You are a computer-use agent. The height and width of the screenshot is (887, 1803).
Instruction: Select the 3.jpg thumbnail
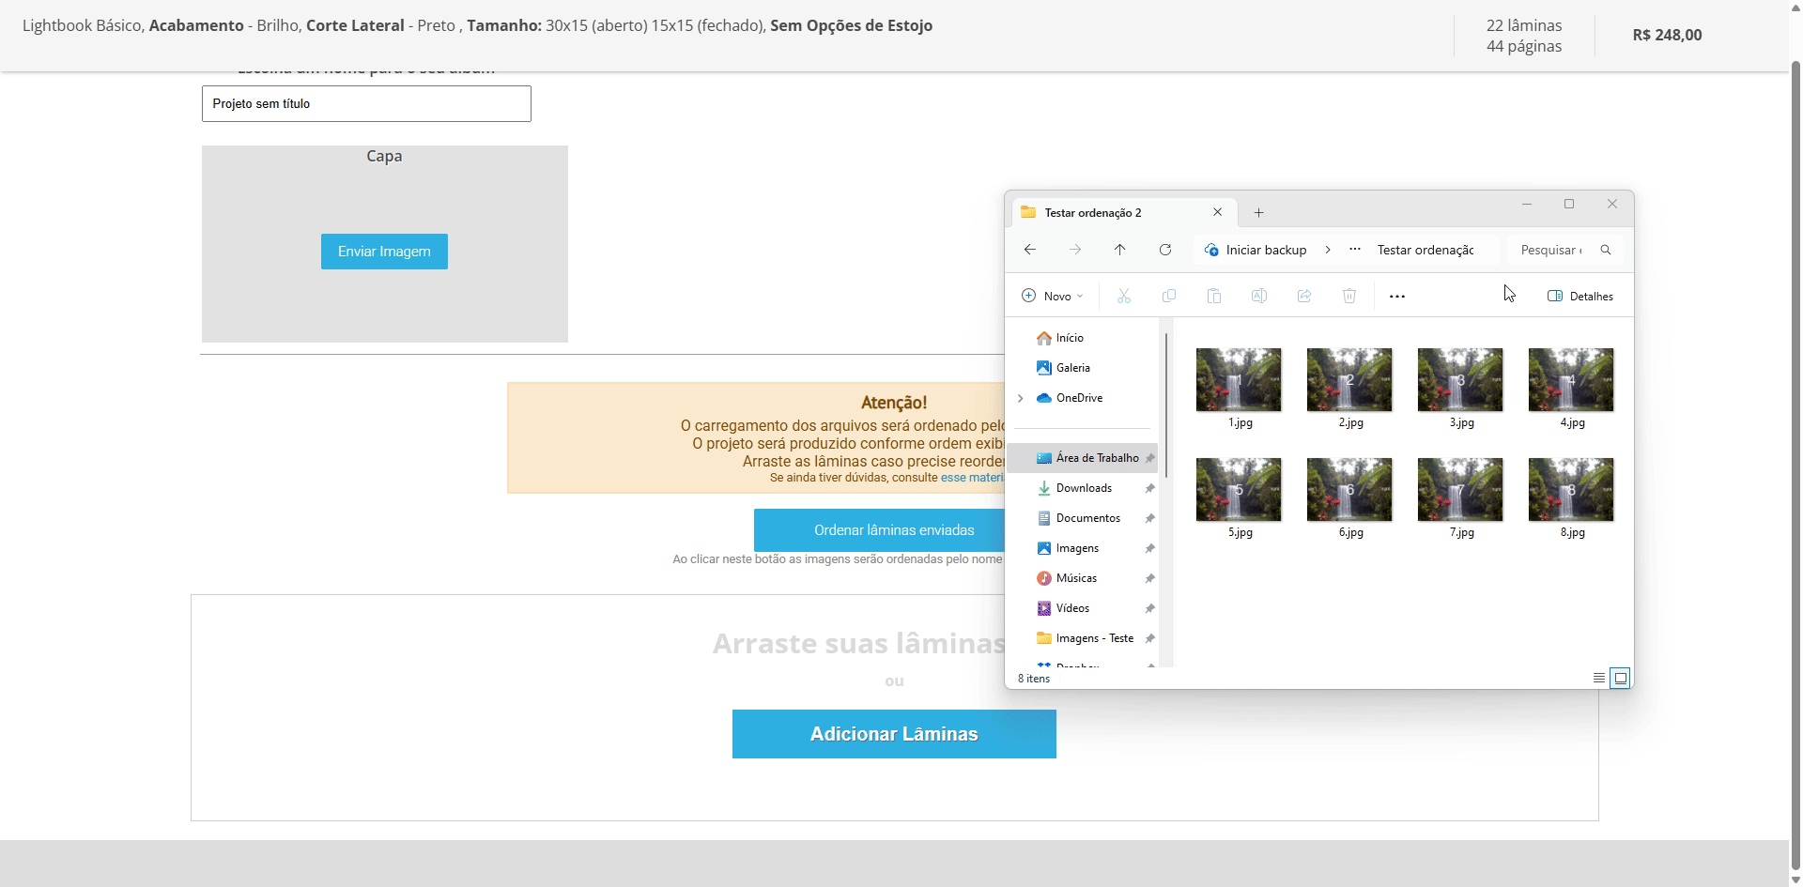[1460, 380]
